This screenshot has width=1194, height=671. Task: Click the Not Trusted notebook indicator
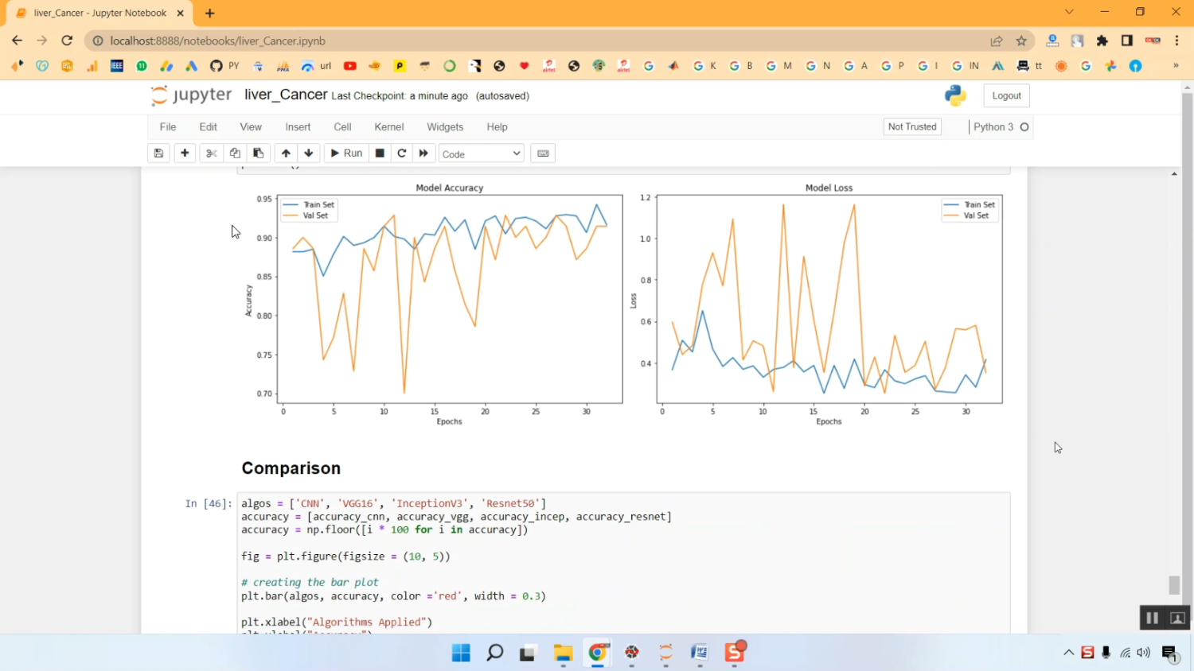[912, 127]
